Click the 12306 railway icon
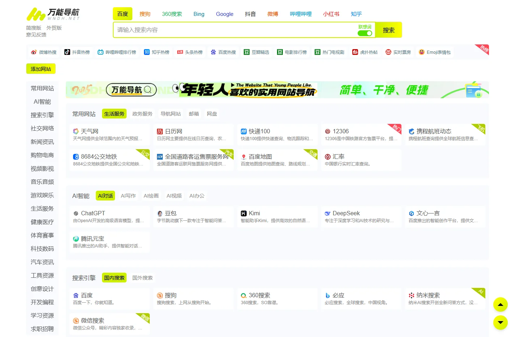Viewport: 515px width, 337px height. pos(328,131)
